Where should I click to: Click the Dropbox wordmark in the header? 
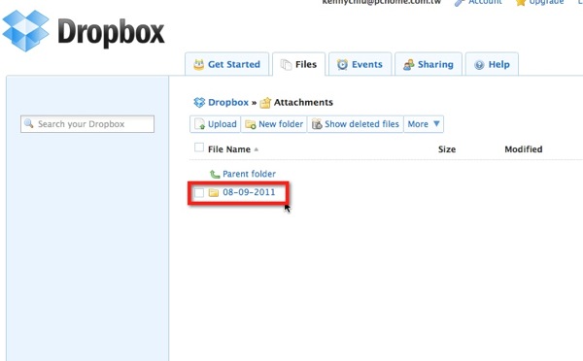(x=111, y=33)
